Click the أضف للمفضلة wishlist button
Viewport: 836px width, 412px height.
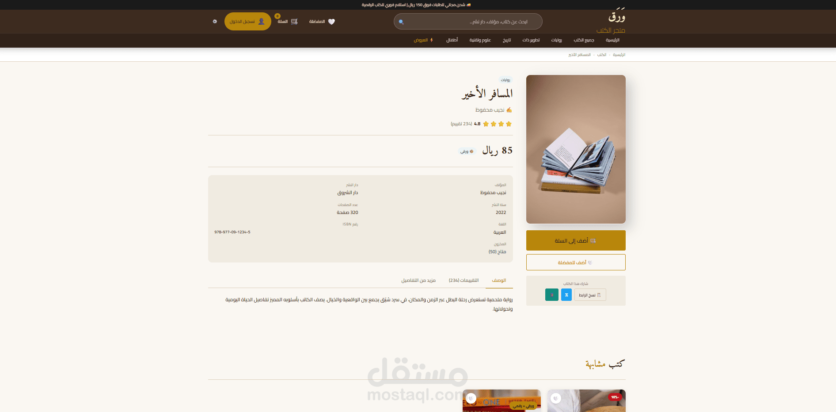coord(576,262)
